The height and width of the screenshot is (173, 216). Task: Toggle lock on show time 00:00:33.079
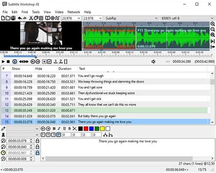37,141
